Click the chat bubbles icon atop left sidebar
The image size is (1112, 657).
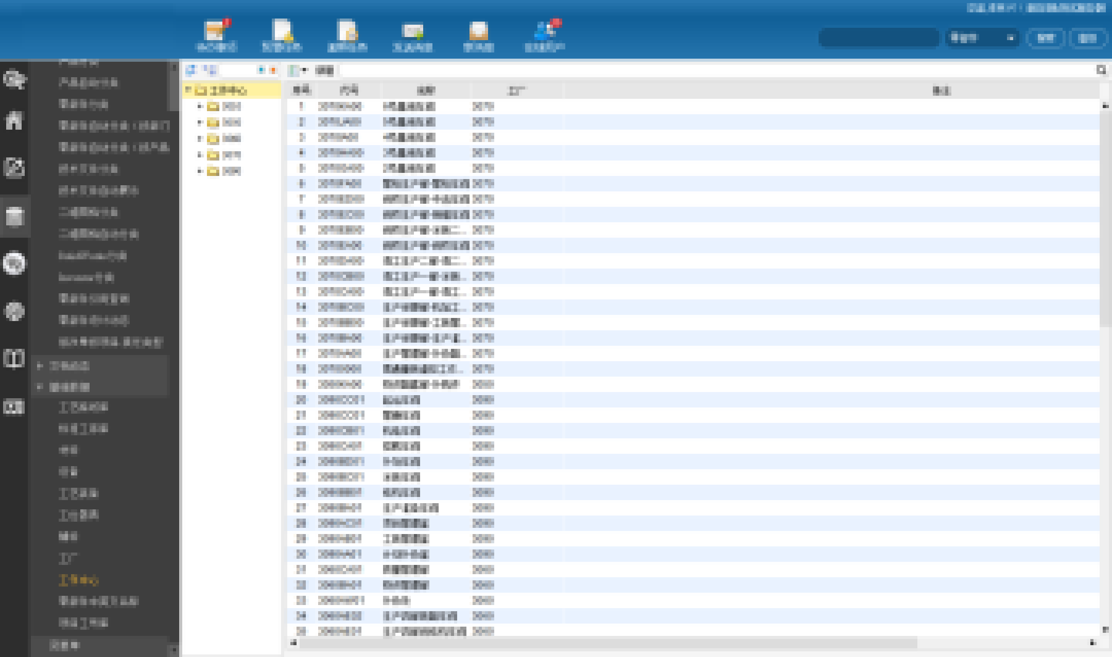pos(14,80)
